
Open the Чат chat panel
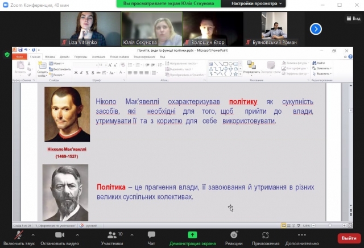151,235
